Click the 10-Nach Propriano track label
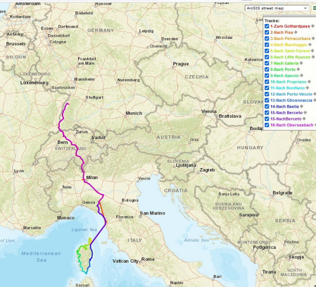Viewport: 316px width, 287px height. pos(288,82)
